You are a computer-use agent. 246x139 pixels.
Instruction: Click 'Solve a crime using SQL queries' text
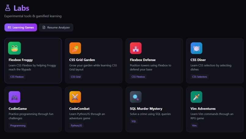click(x=150, y=114)
